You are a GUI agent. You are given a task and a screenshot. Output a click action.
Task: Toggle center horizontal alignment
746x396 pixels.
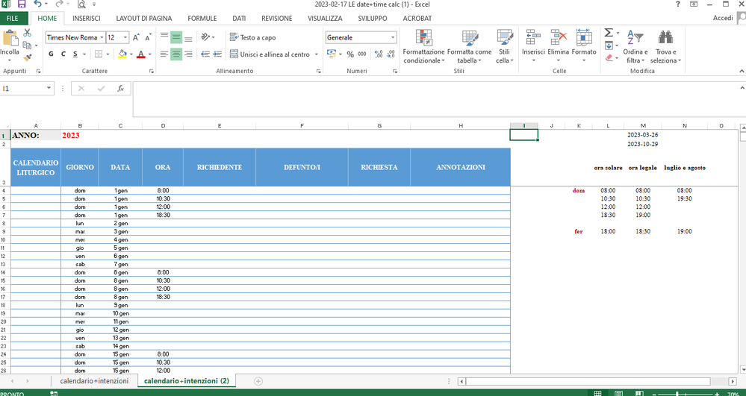click(176, 54)
